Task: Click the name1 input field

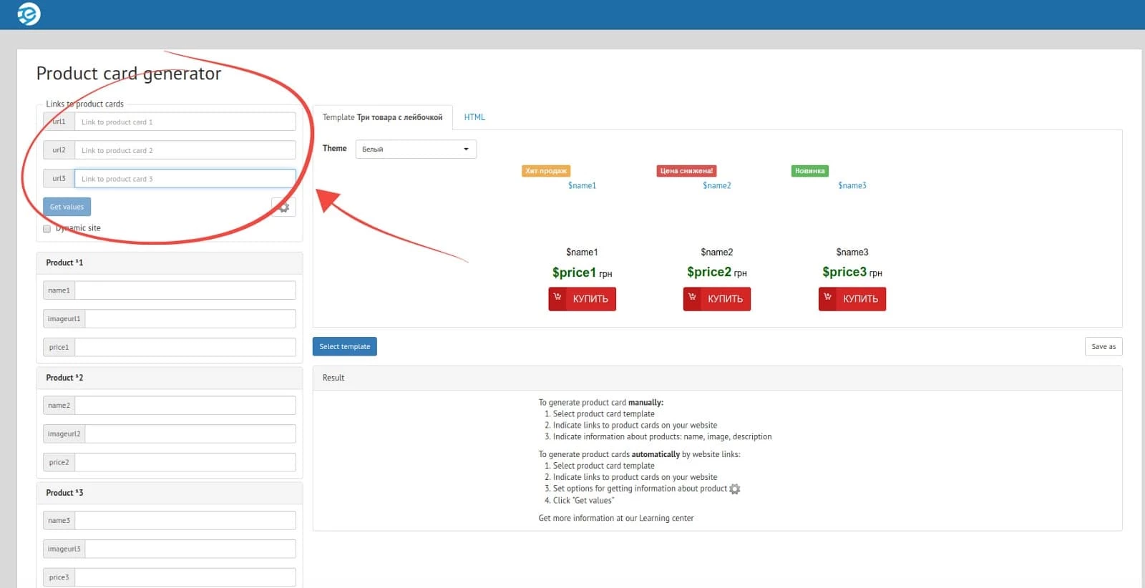Action: (185, 290)
